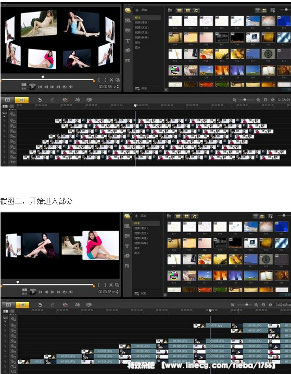Viewport: 291px width, 374px height.
Task: Click the stepper arrows beside the 00:00:58 timecode
Action: coord(118,87)
